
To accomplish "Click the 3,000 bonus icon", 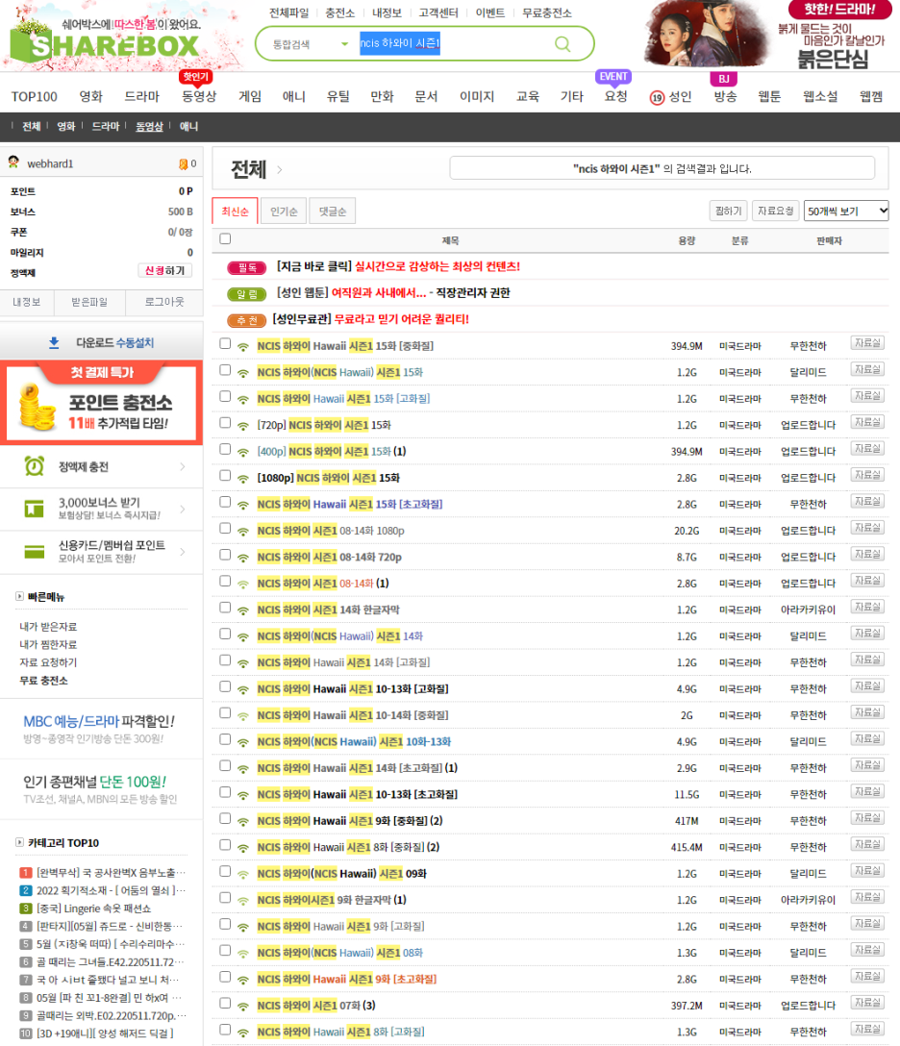I will [34, 509].
